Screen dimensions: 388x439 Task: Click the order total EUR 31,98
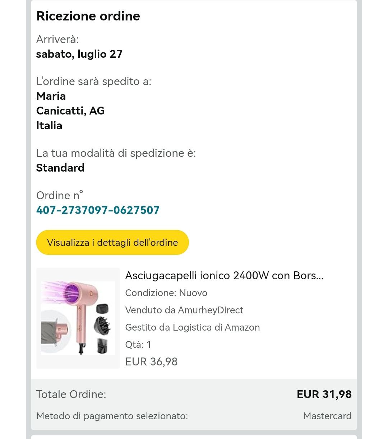pyautogui.click(x=324, y=394)
